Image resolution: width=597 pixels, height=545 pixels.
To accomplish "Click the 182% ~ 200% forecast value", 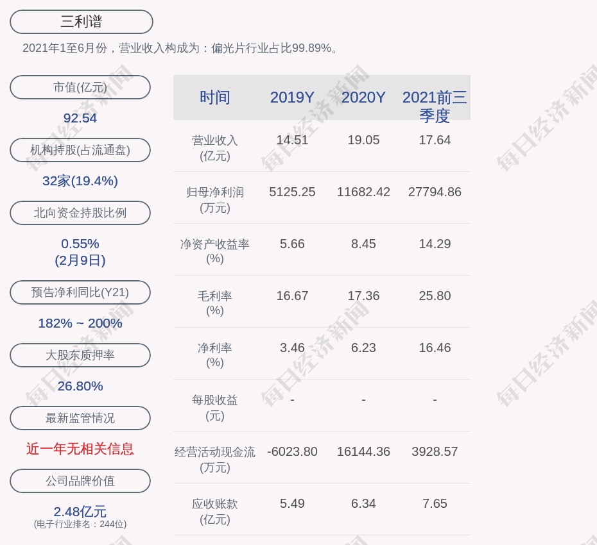I will pyautogui.click(x=80, y=323).
